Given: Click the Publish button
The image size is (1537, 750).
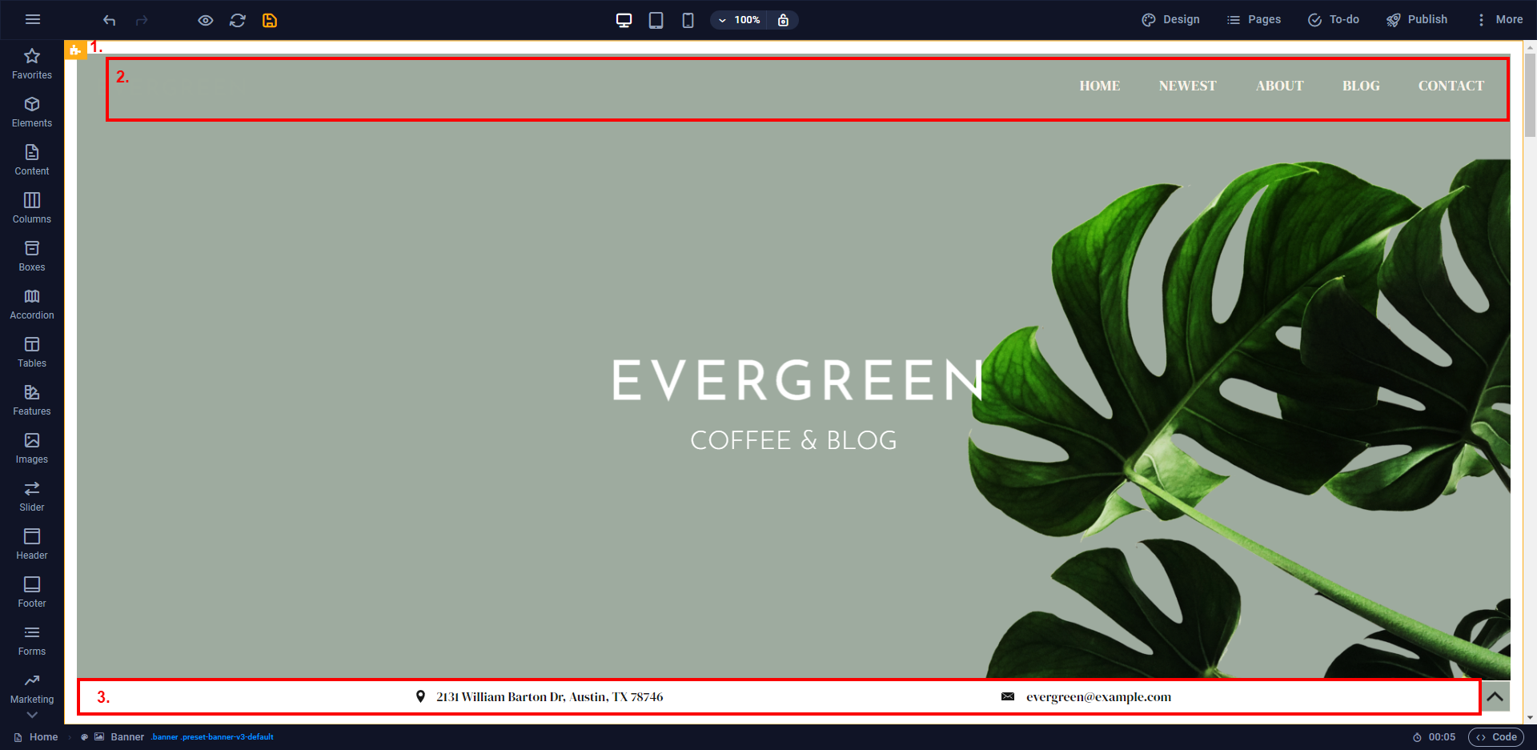Looking at the screenshot, I should click(x=1417, y=19).
